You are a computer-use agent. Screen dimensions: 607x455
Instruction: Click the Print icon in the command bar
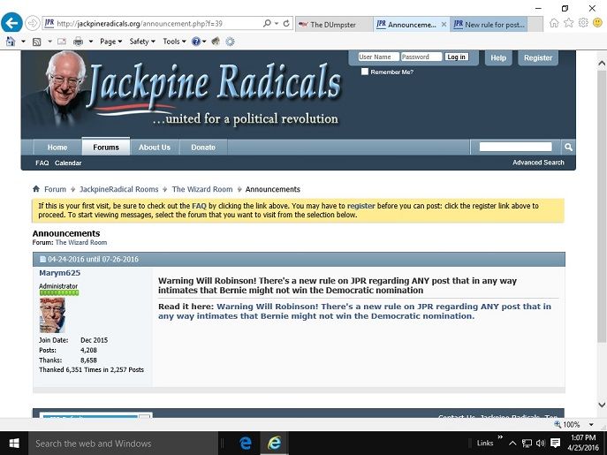[x=78, y=42]
